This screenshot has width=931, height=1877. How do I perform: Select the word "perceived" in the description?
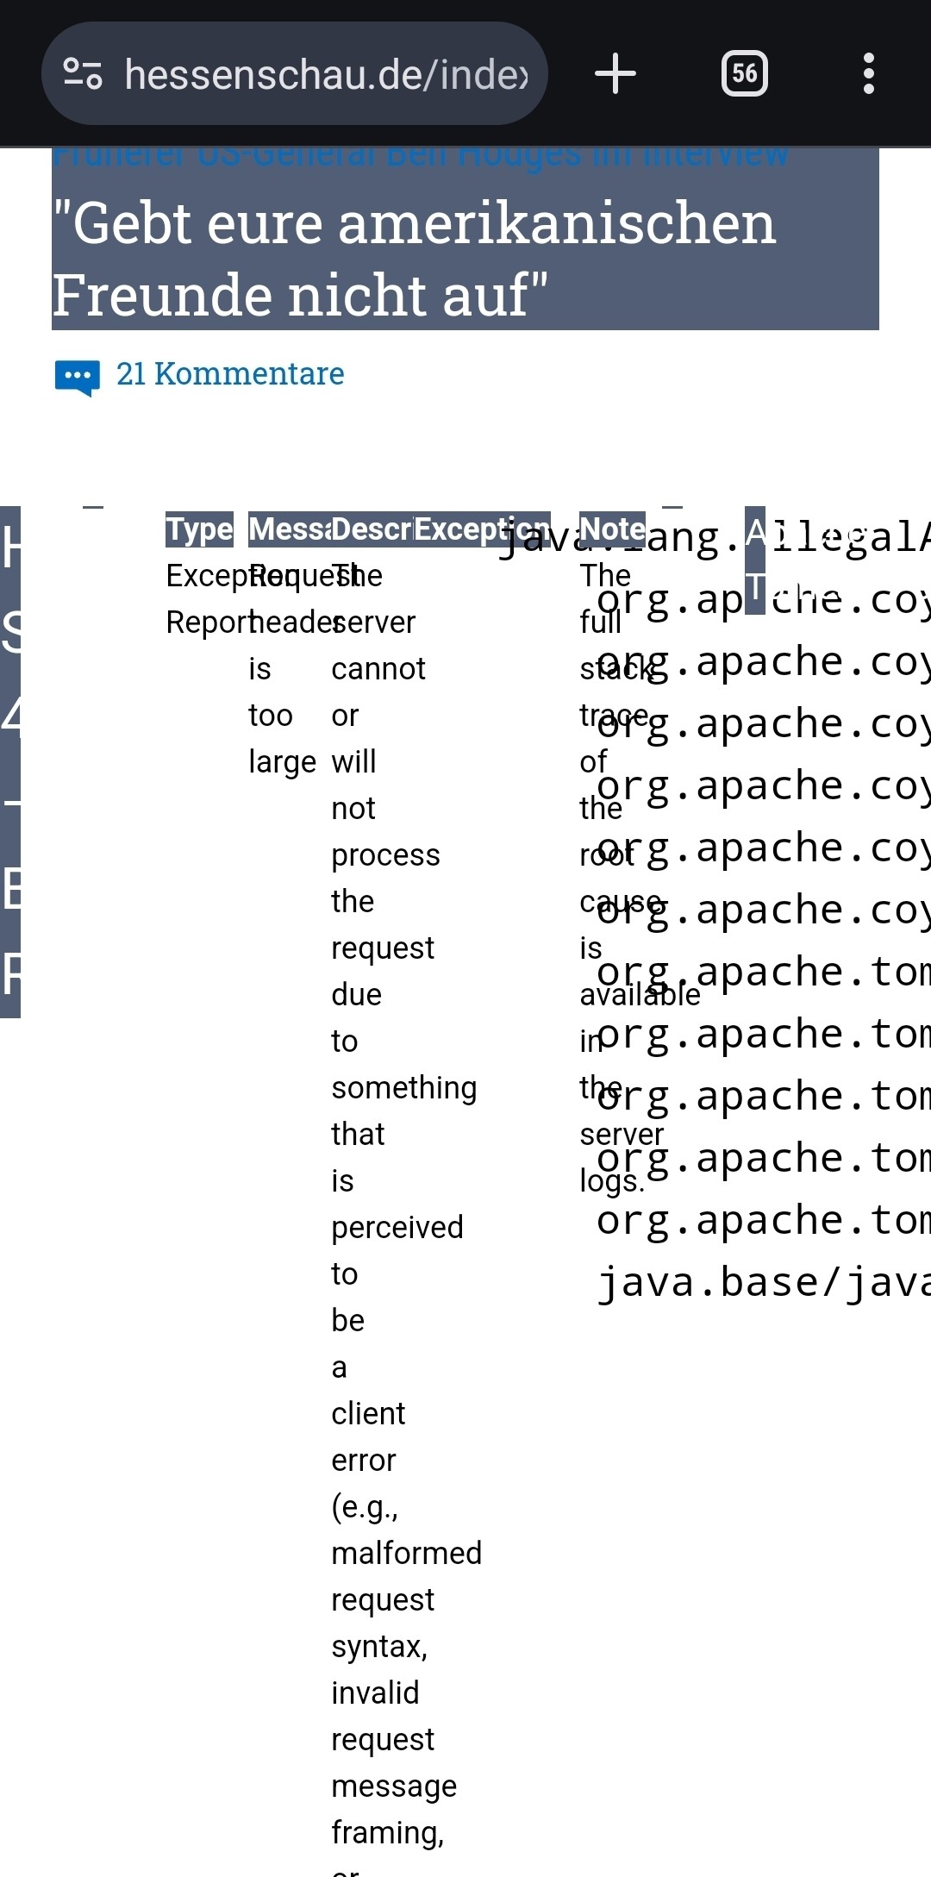click(397, 1228)
